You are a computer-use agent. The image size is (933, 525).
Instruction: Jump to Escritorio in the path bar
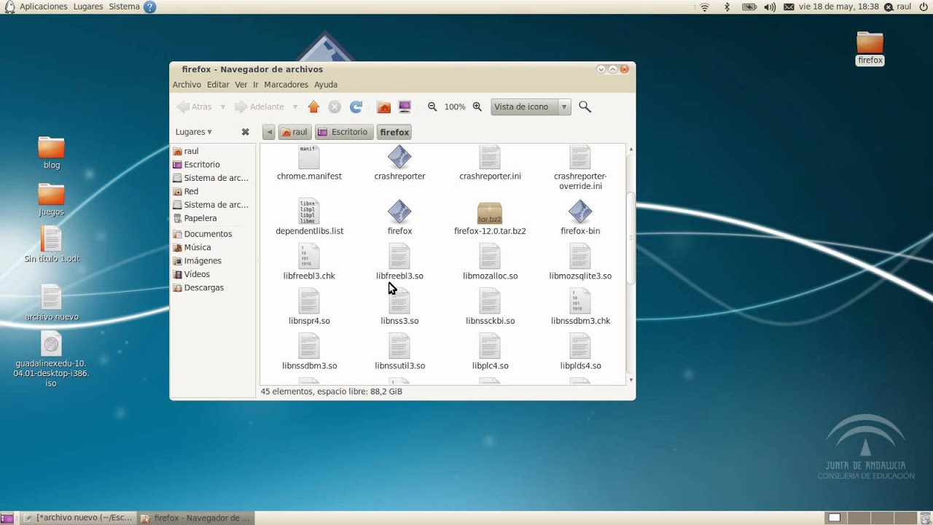[x=343, y=132]
